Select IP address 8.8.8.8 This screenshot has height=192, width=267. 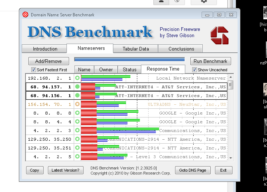[52, 113]
